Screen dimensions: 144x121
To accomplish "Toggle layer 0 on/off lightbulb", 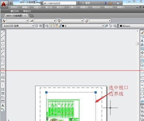I will [x=51, y=26].
